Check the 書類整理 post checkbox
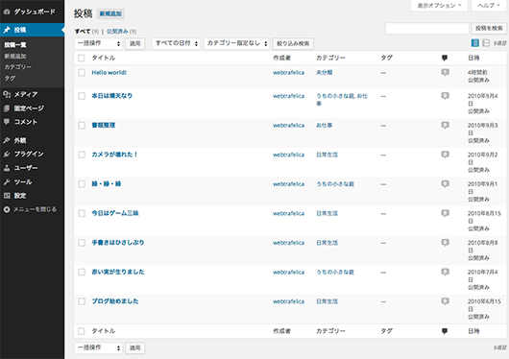This screenshot has height=359, width=509. pyautogui.click(x=82, y=126)
